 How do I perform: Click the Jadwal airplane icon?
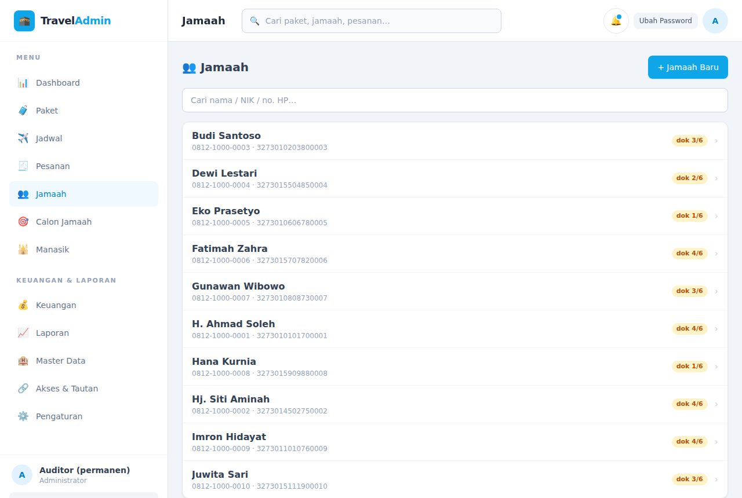point(23,138)
